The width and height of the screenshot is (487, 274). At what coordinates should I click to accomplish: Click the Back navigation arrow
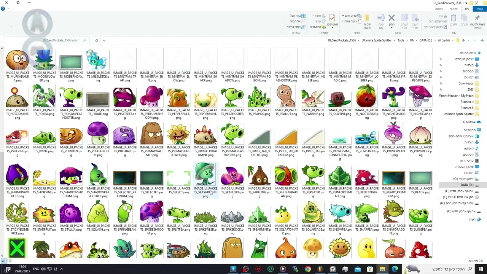(482, 40)
